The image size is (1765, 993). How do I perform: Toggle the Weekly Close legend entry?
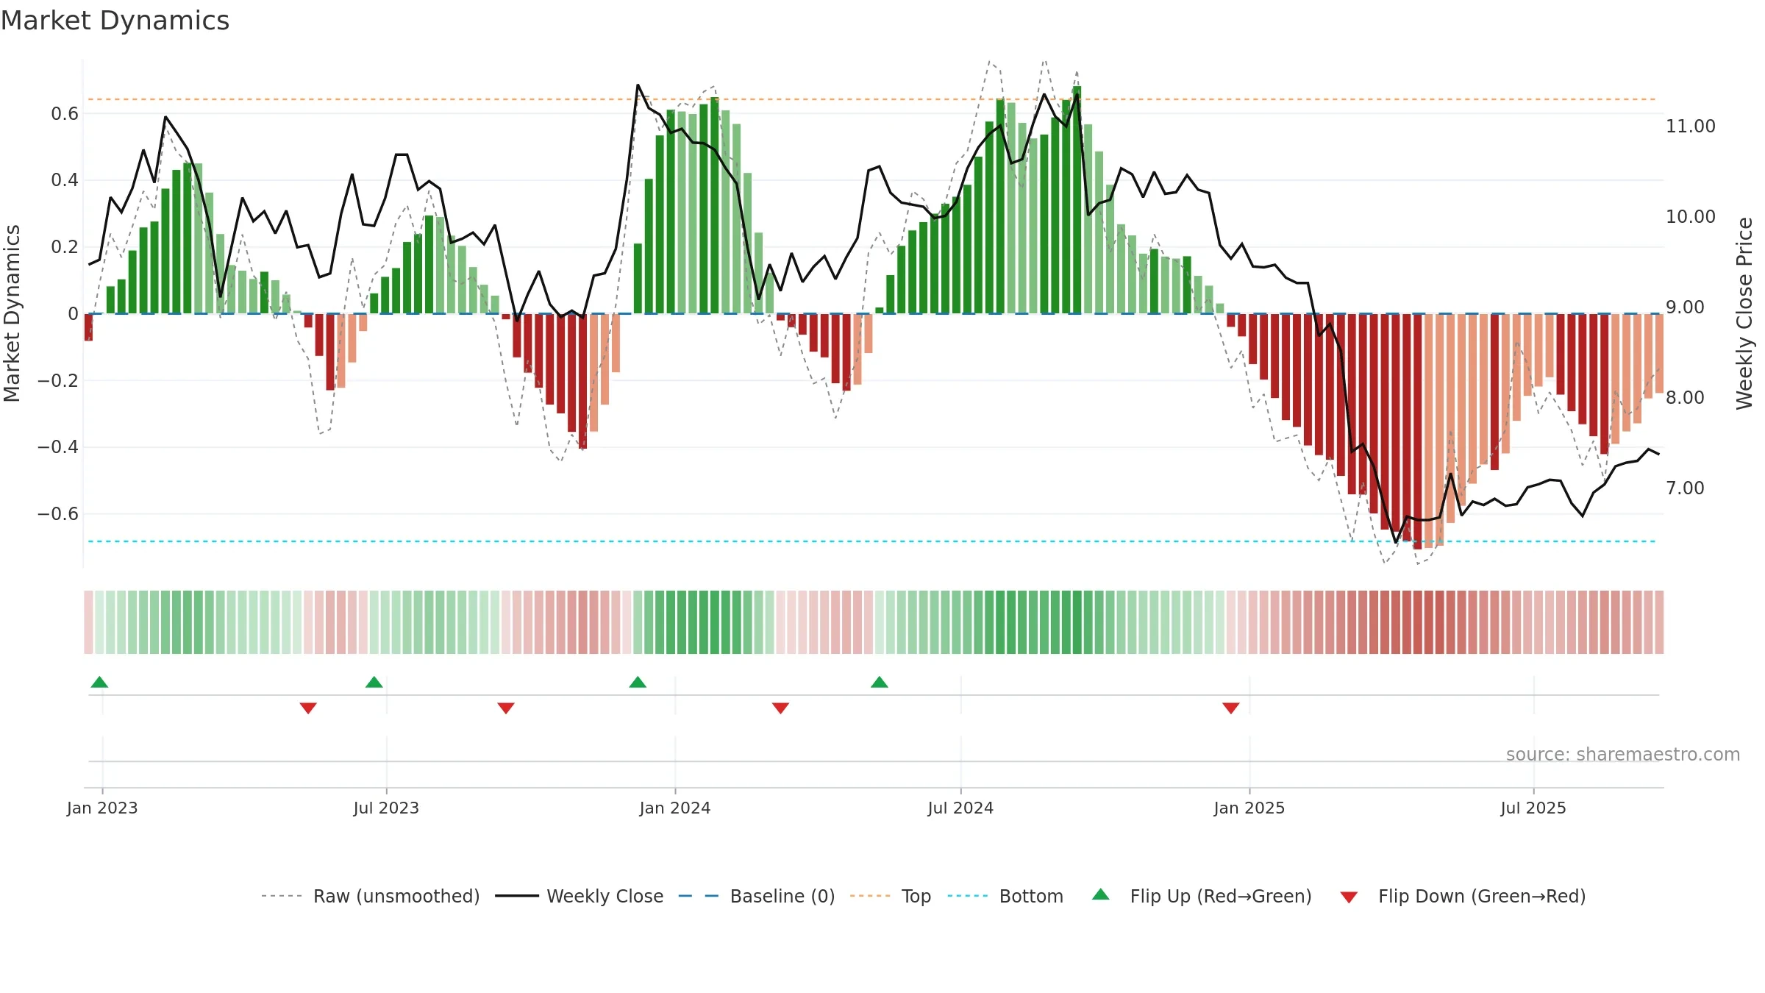(x=580, y=896)
